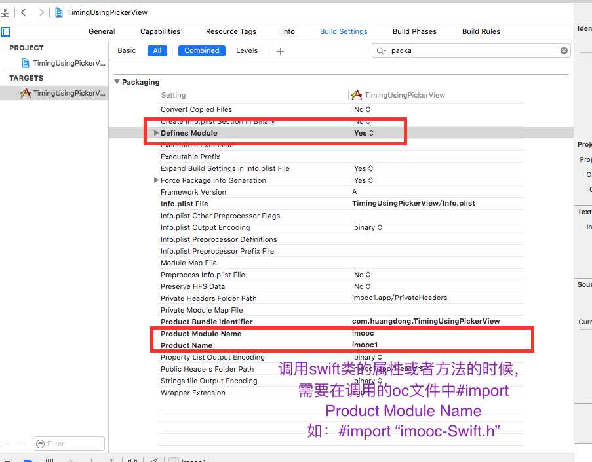
Task: Click the TimingUsingPickerView file icon in jump bar
Action: point(59,13)
